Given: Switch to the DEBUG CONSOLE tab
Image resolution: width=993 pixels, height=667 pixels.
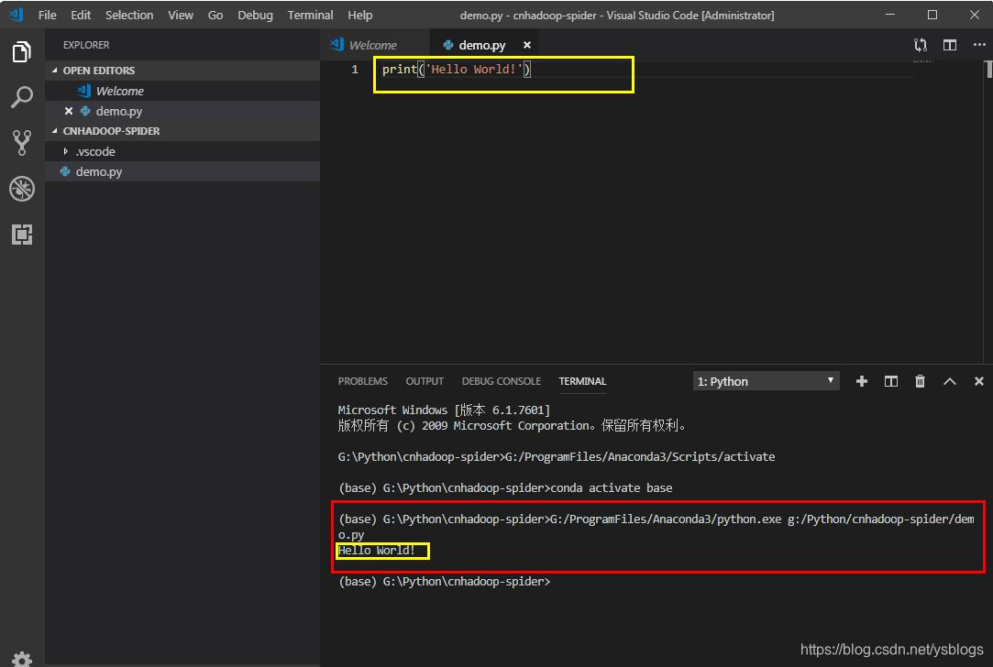Looking at the screenshot, I should click(501, 381).
